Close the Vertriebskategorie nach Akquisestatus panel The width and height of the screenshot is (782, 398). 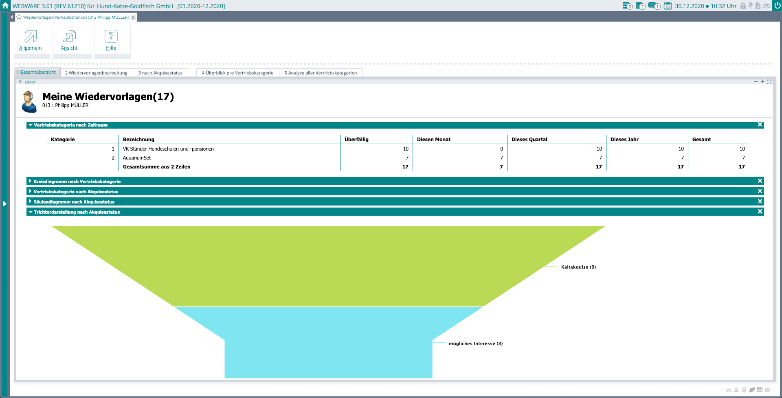coord(760,191)
